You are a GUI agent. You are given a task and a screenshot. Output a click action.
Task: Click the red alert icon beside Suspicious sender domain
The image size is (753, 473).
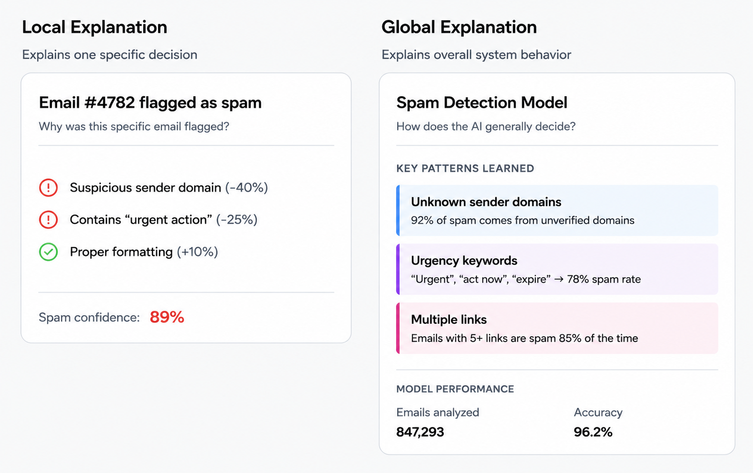(48, 187)
